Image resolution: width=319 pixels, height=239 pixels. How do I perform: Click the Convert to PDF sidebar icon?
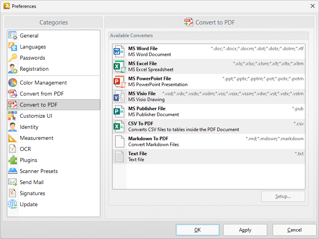[13, 105]
